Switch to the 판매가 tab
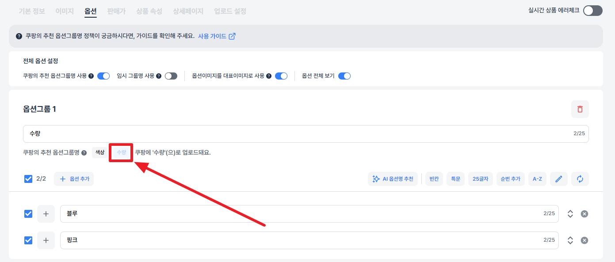The width and height of the screenshot is (615, 262). click(116, 11)
